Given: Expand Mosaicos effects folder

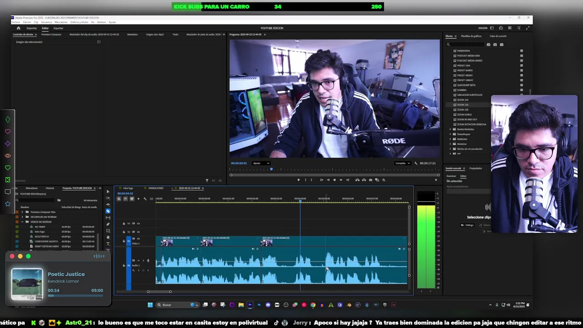Looking at the screenshot, I should click(450, 144).
